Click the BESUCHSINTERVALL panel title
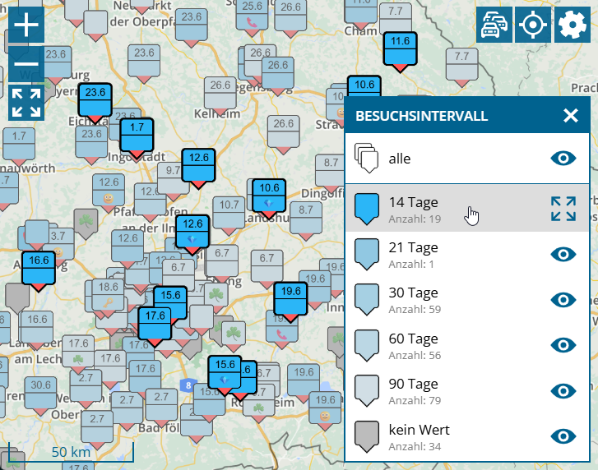The width and height of the screenshot is (598, 470). point(421,116)
